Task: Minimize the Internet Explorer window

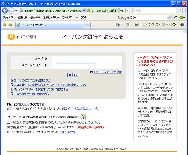Action: click(174, 4)
